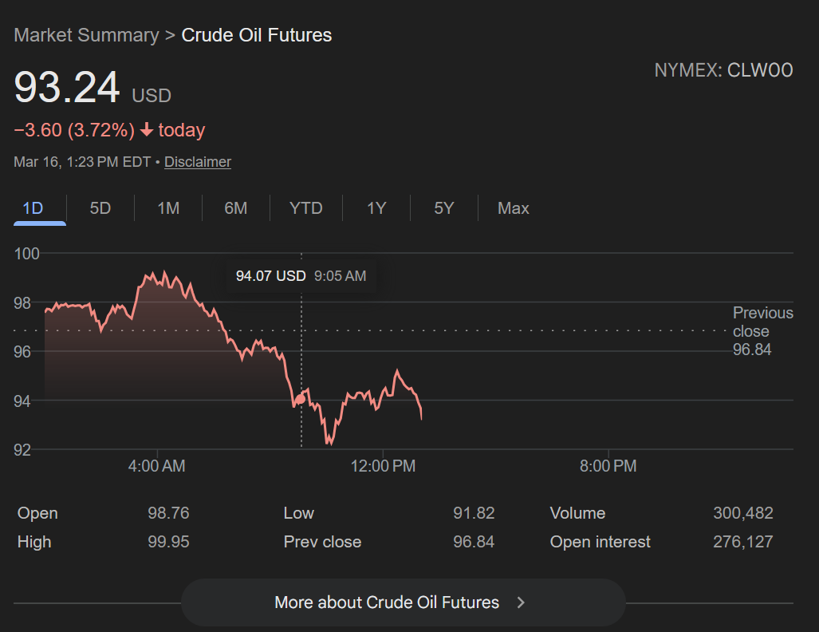Screen dimensions: 819x632
Task: Open the Disclaimer link
Action: click(x=198, y=162)
